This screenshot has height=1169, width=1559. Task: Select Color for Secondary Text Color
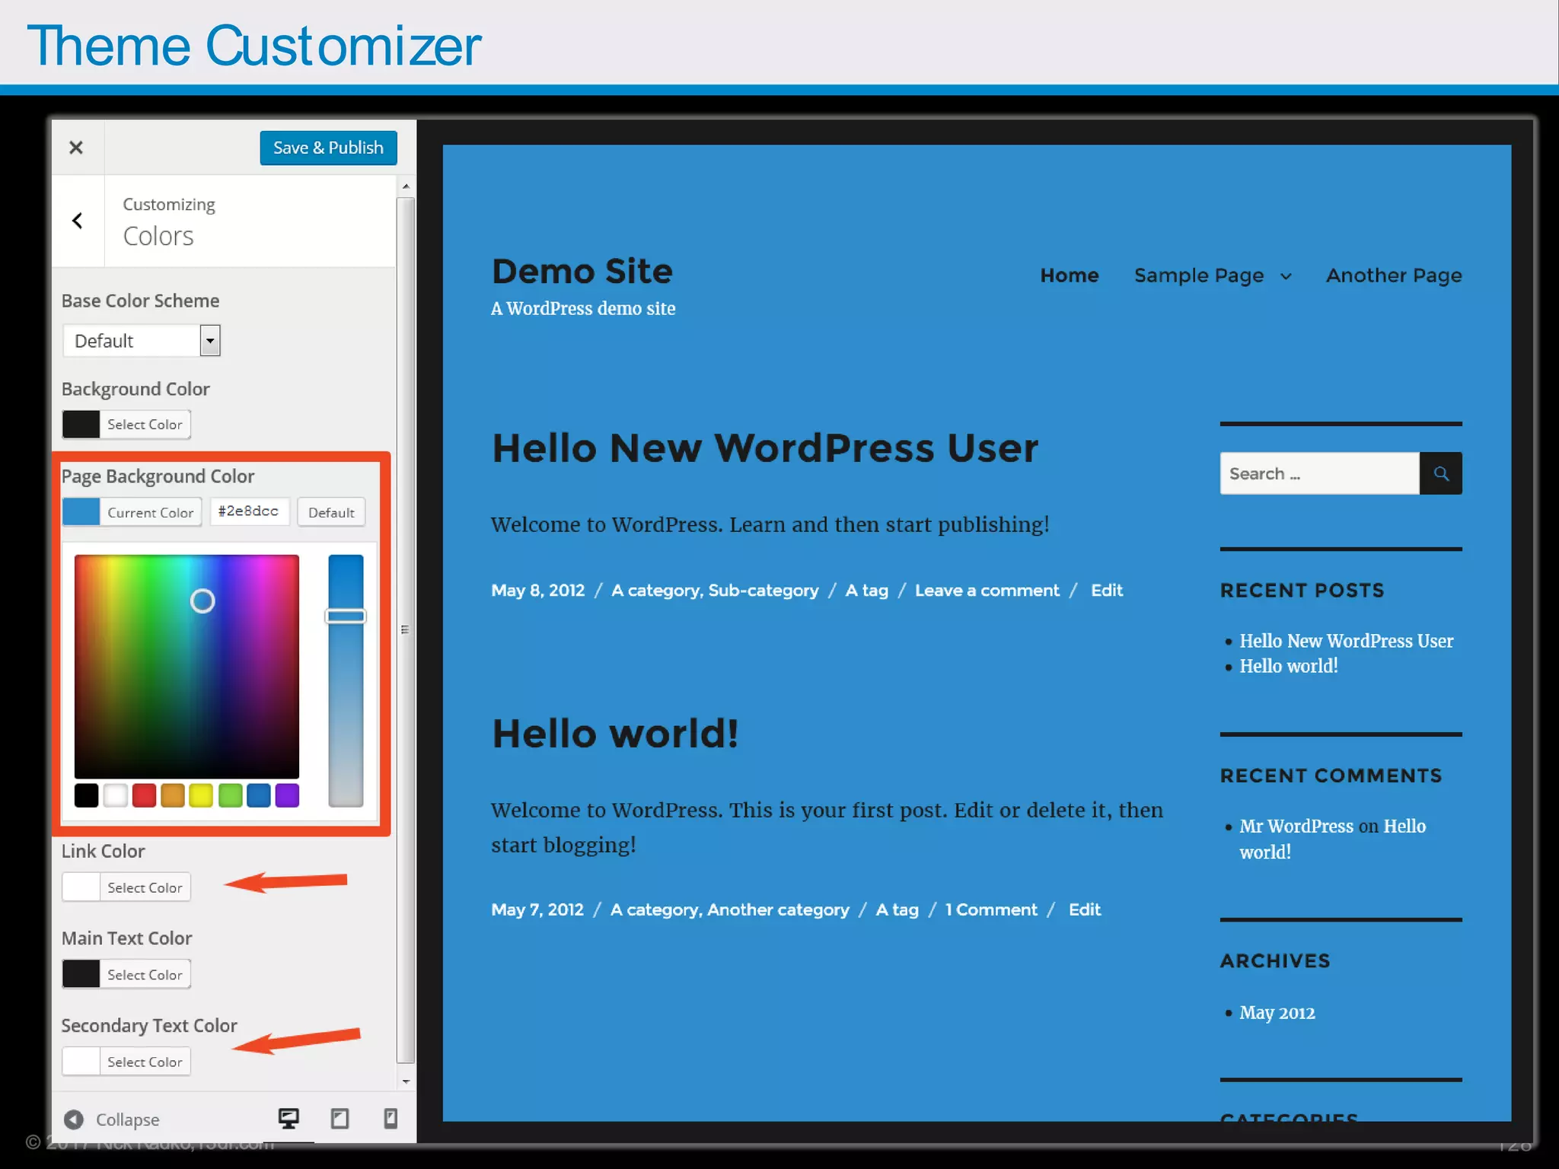tap(126, 1062)
